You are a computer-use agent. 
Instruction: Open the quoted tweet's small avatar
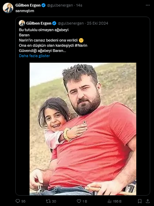pyautogui.click(x=22, y=23)
